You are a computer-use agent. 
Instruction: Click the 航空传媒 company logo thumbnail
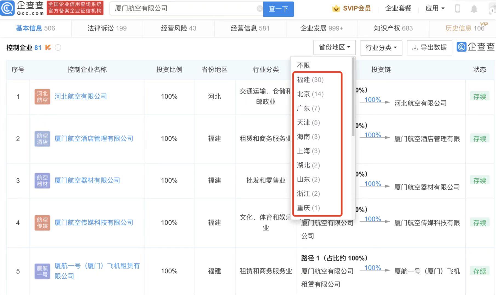(42, 223)
